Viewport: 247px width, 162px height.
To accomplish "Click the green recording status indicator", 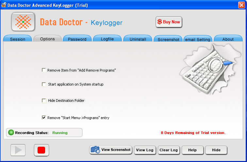I will pos(11,132).
